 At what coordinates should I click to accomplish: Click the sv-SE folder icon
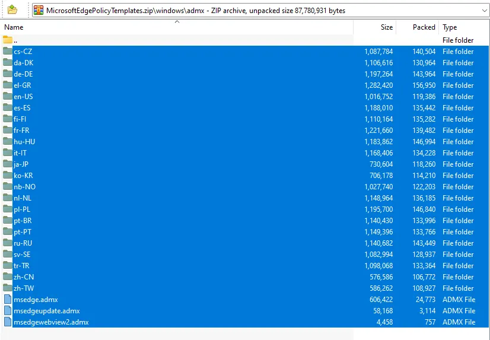[8, 254]
